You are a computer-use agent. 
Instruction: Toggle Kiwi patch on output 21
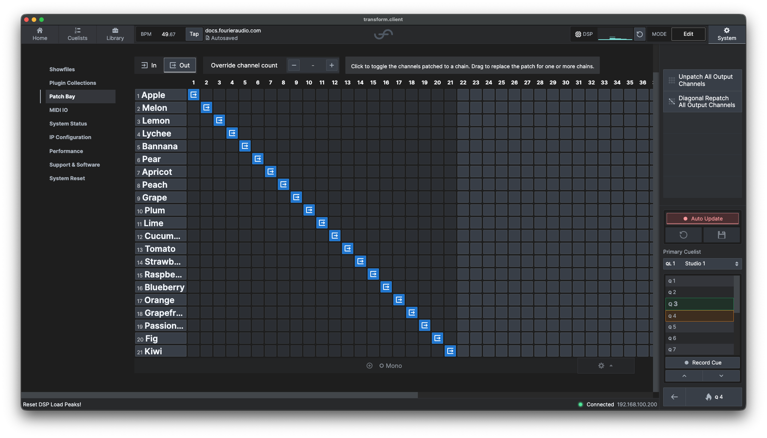click(450, 351)
